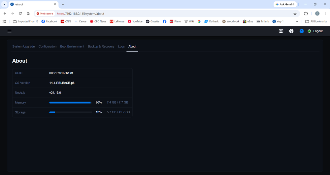Open the Imported From IE bookmarks folder
This screenshot has width=330, height=175.
click(25, 21)
